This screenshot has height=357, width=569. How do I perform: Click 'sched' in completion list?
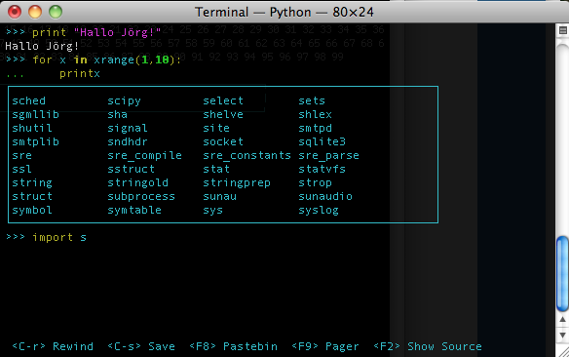tap(28, 100)
